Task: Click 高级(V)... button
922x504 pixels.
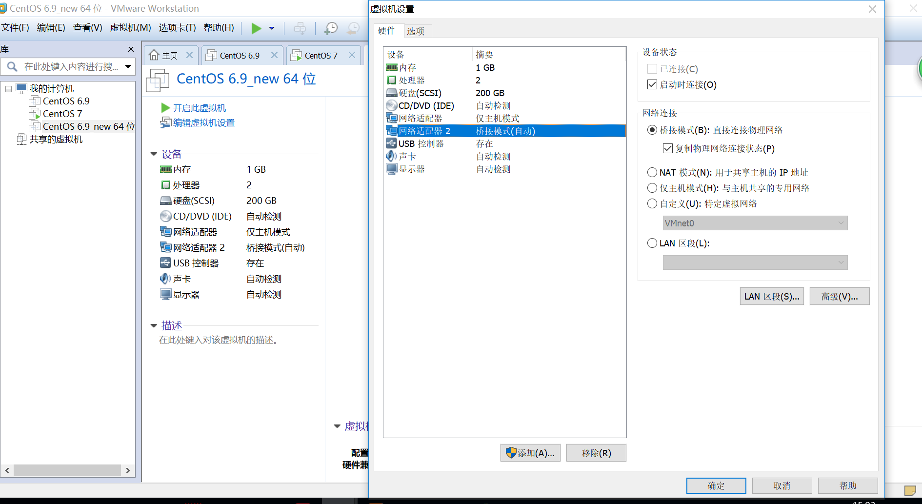Action: coord(840,296)
